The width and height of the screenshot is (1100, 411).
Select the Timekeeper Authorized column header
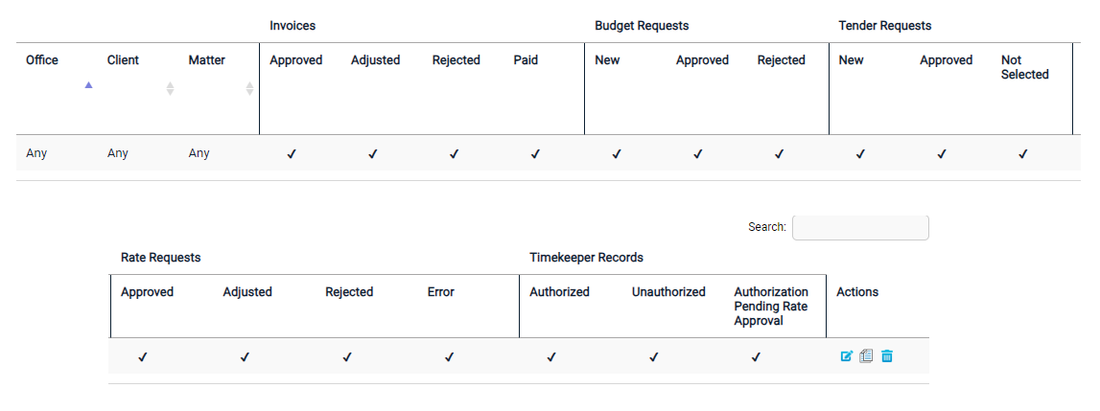(x=559, y=292)
